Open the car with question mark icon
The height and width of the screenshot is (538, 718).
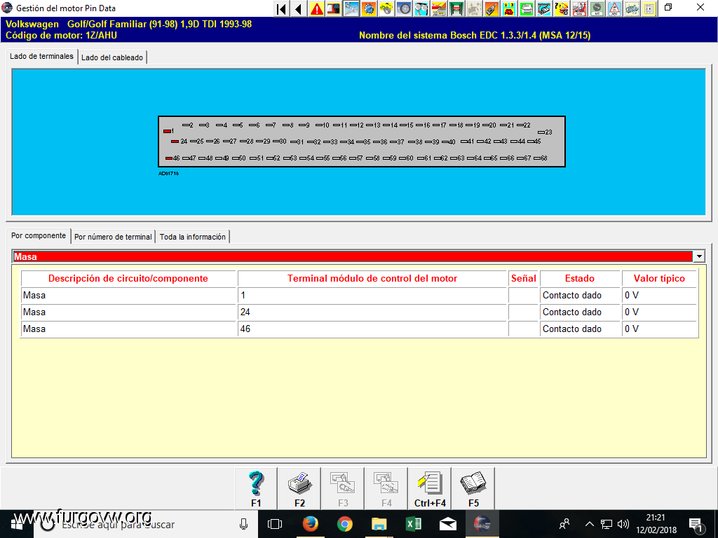[x=561, y=8]
